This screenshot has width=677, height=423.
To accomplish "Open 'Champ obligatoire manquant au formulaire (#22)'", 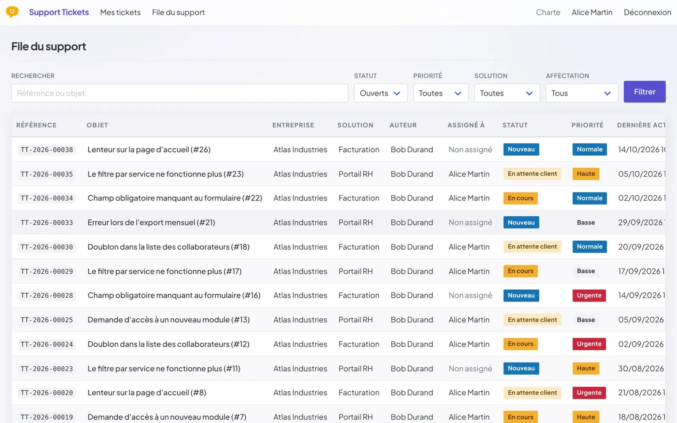I will (x=175, y=198).
